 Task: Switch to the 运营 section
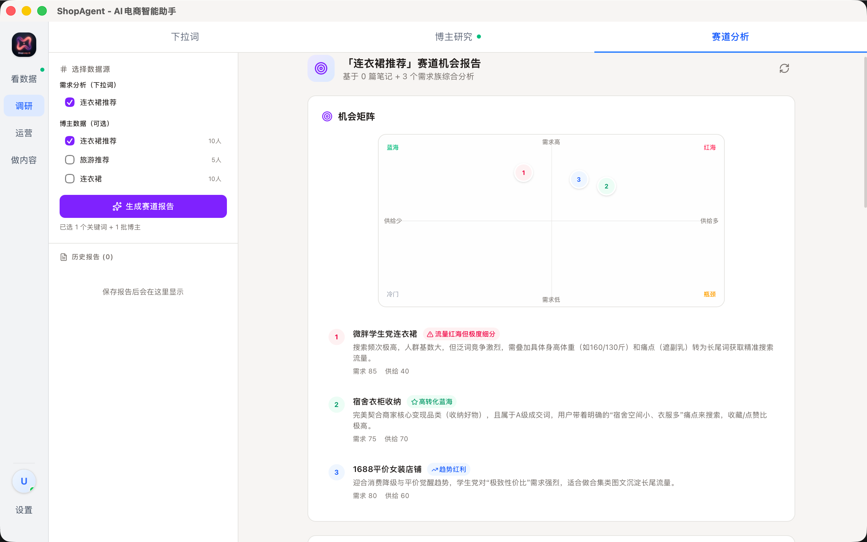pyautogui.click(x=24, y=133)
